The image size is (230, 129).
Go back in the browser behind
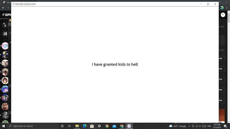click(3, 8)
